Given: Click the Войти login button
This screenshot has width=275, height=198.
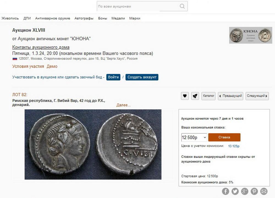Looking at the screenshot, I should [x=113, y=77].
